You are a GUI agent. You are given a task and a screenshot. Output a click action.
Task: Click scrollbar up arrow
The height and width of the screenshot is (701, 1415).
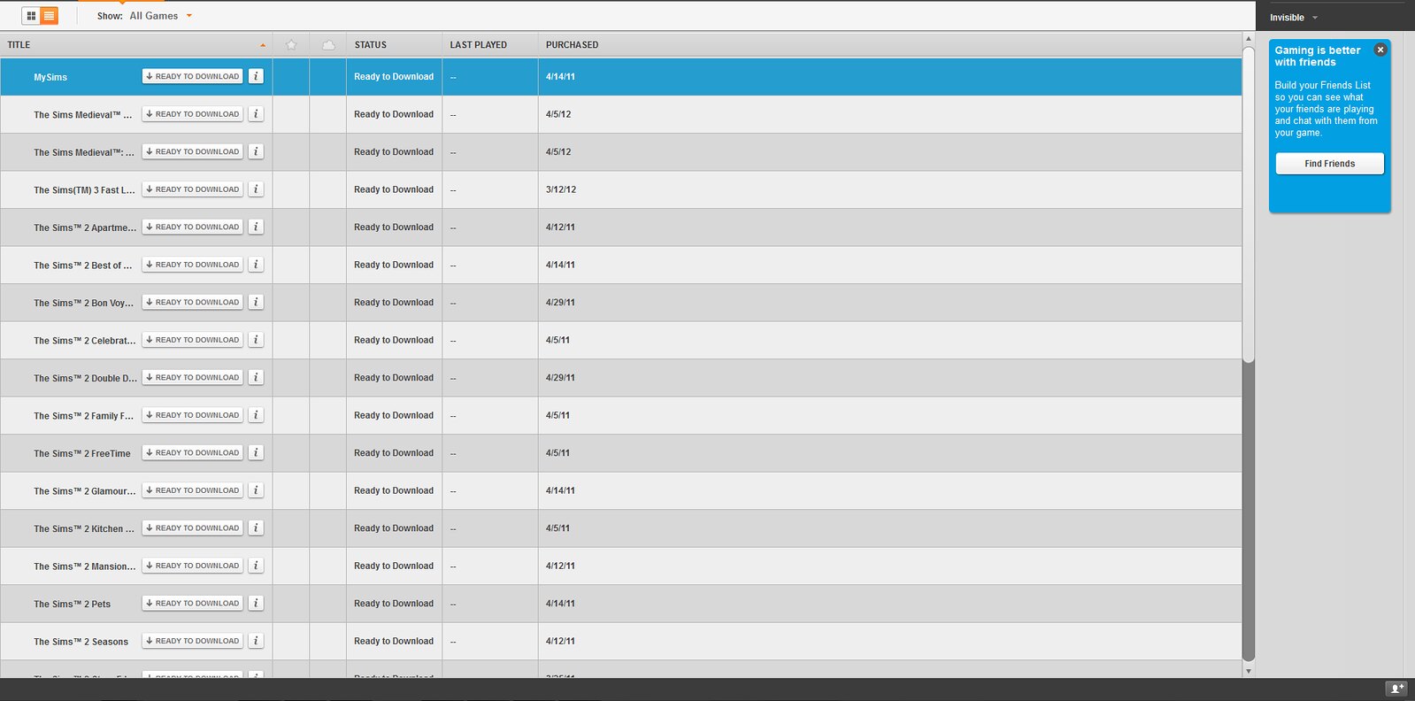coord(1249,38)
